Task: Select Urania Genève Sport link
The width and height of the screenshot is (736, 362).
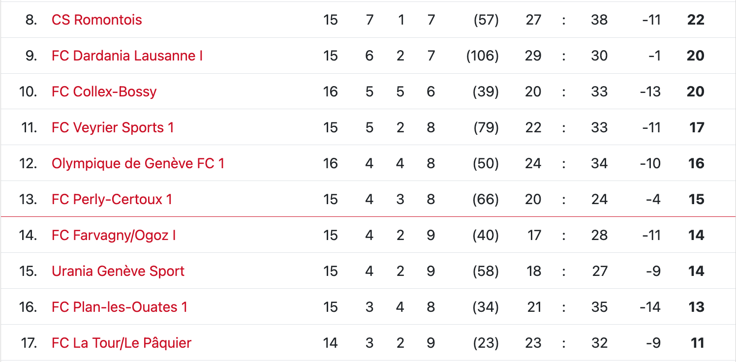Action: [118, 271]
